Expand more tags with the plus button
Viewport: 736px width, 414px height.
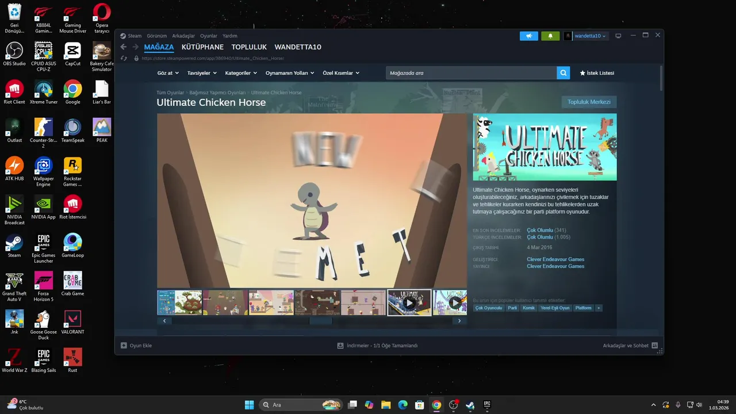[x=599, y=308]
